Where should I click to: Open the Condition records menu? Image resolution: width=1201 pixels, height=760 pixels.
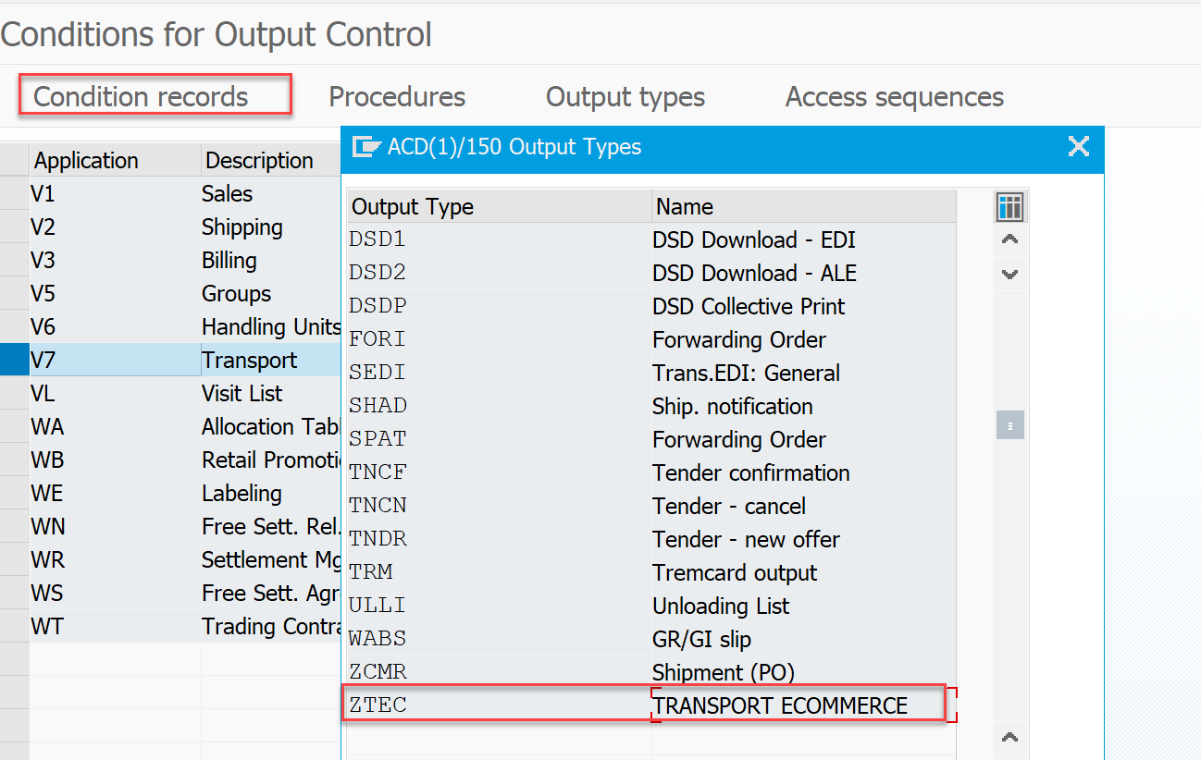click(141, 97)
